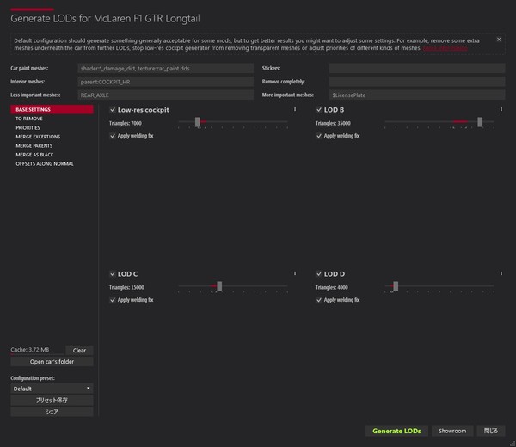Image resolution: width=516 pixels, height=447 pixels.
Task: Focus the Interior meshes field
Action: pos(166,82)
